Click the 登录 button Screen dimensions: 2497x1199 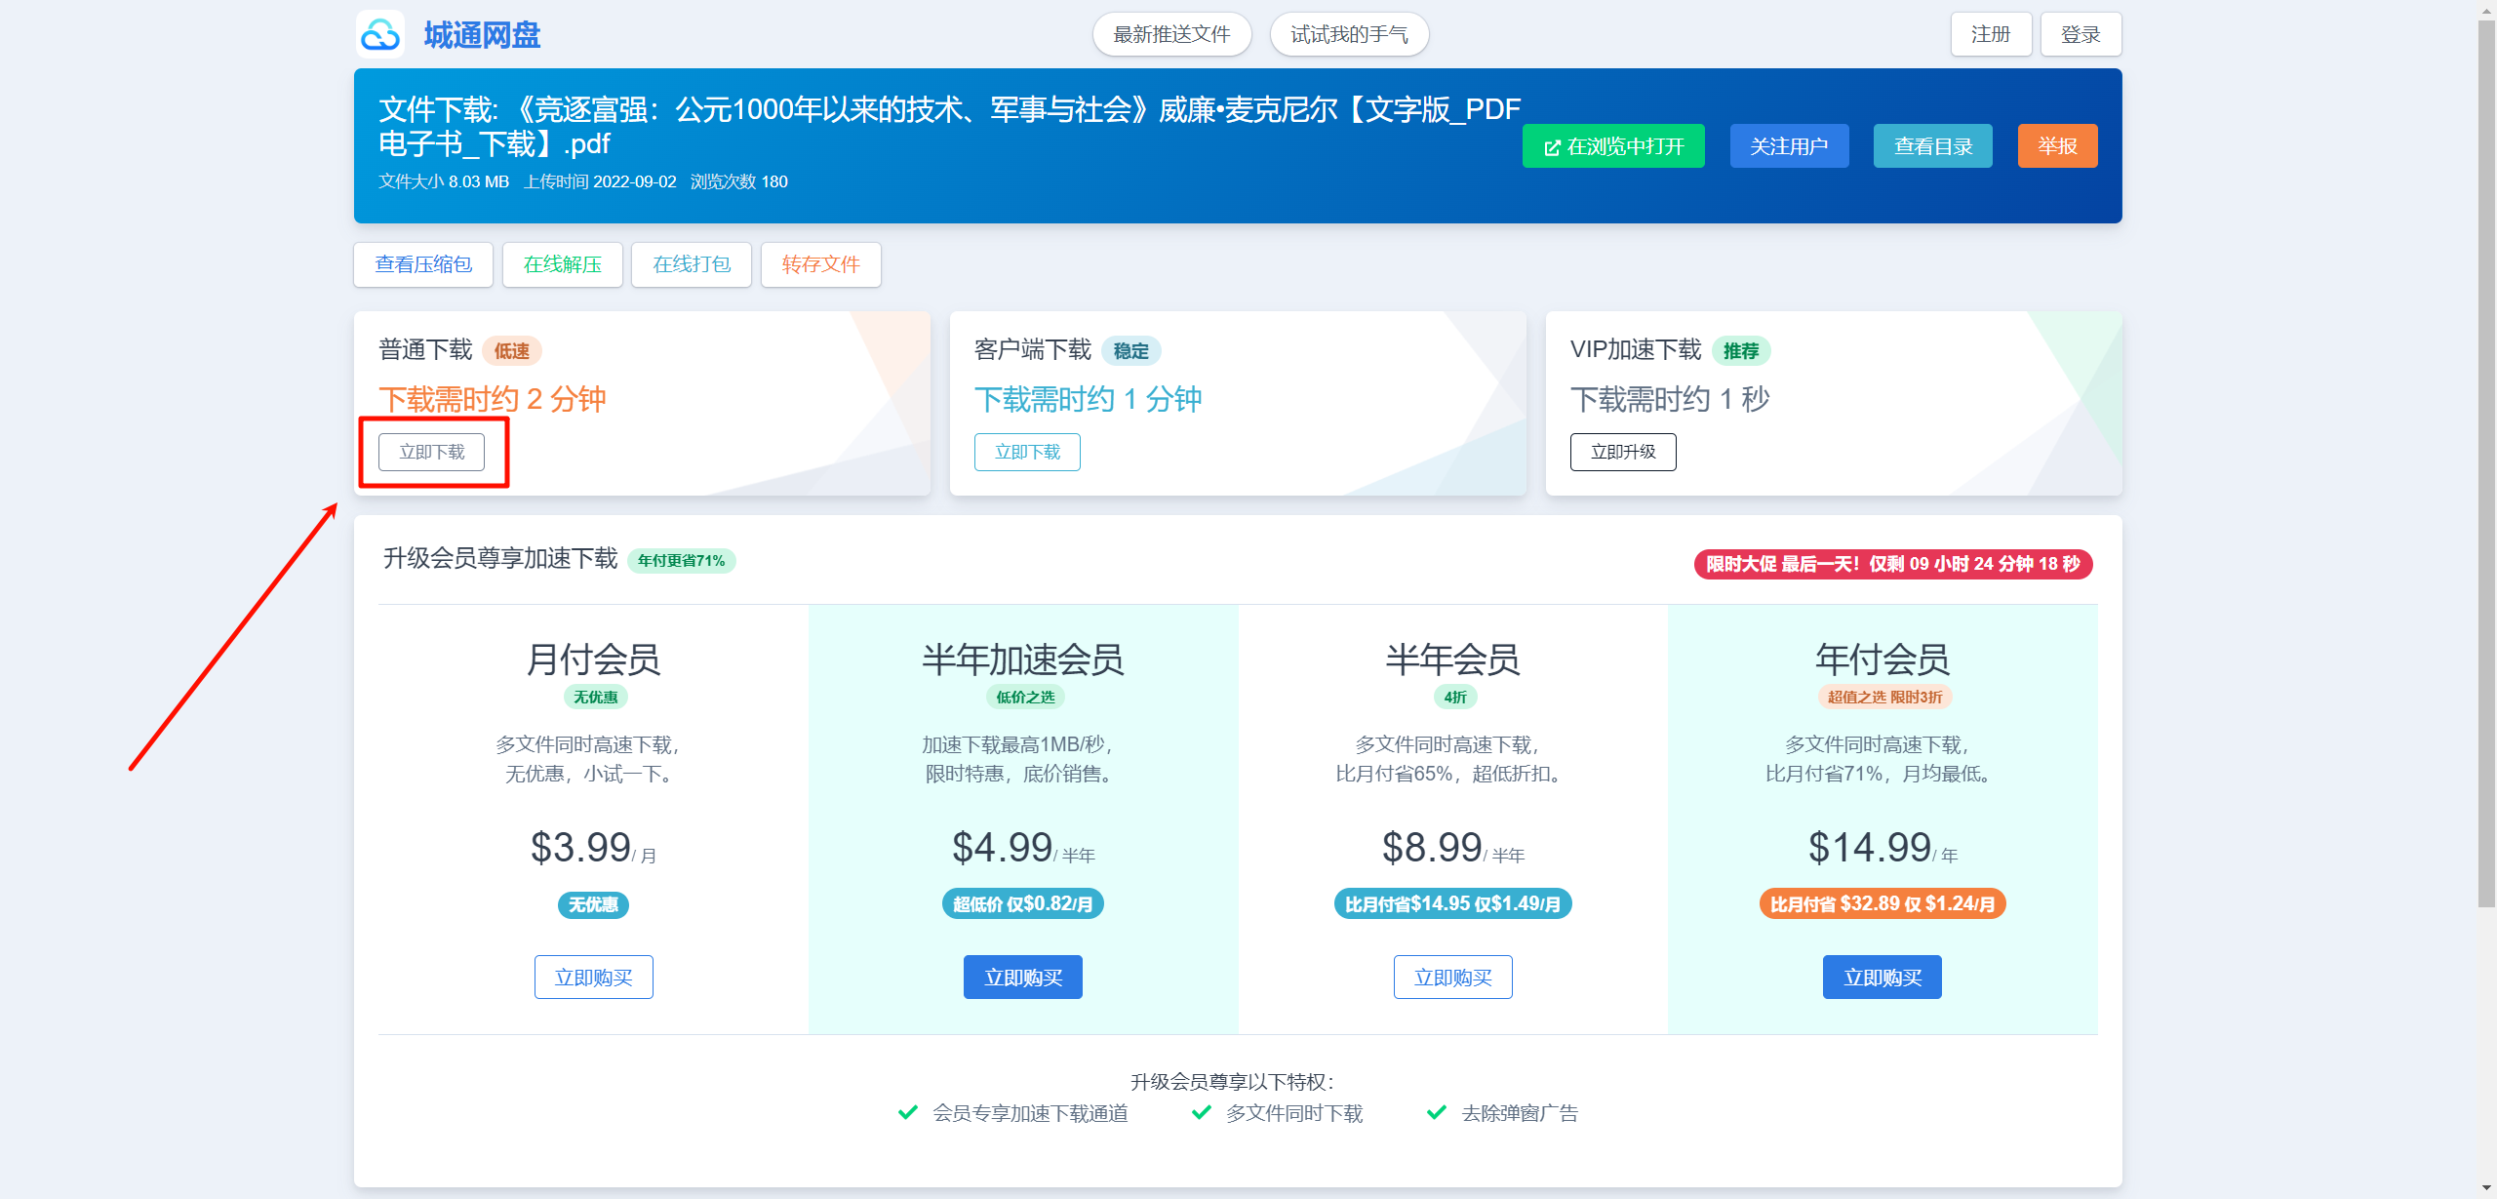click(x=2080, y=35)
